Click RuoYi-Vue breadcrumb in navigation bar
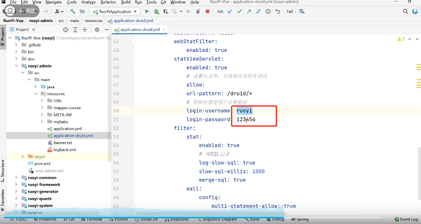Image resolution: width=421 pixels, height=224 pixels. (x=13, y=20)
